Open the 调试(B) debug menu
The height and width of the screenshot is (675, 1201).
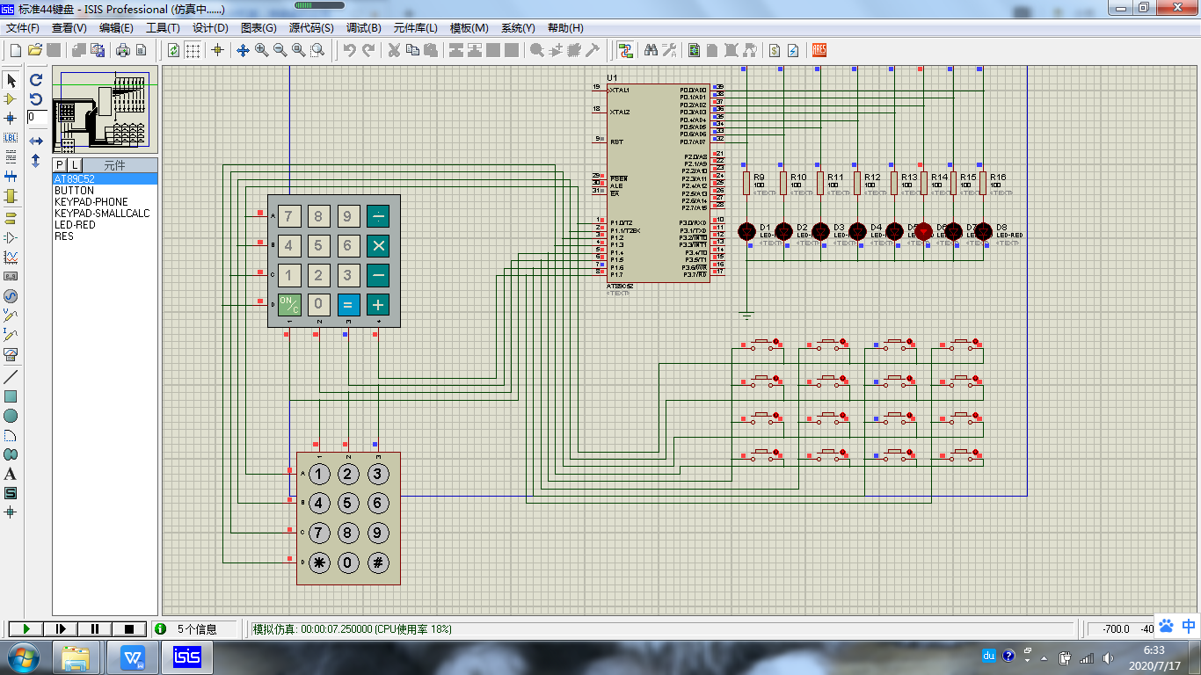[363, 28]
